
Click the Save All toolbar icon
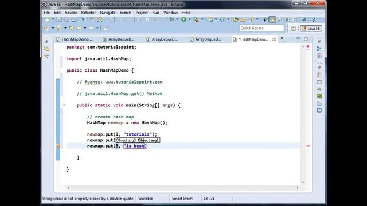(x=67, y=20)
